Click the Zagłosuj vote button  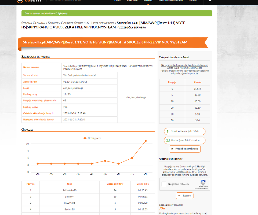pos(185,196)
